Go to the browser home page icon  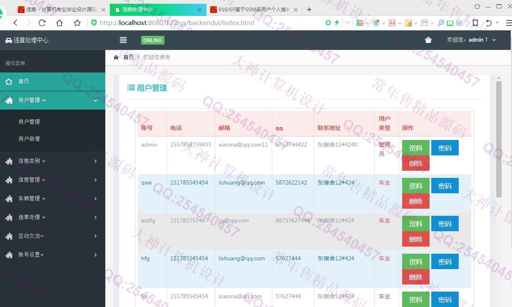click(x=60, y=23)
